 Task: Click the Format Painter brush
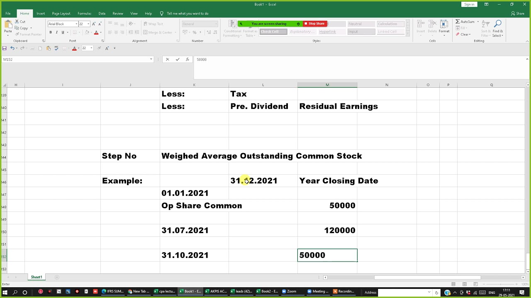(17, 34)
